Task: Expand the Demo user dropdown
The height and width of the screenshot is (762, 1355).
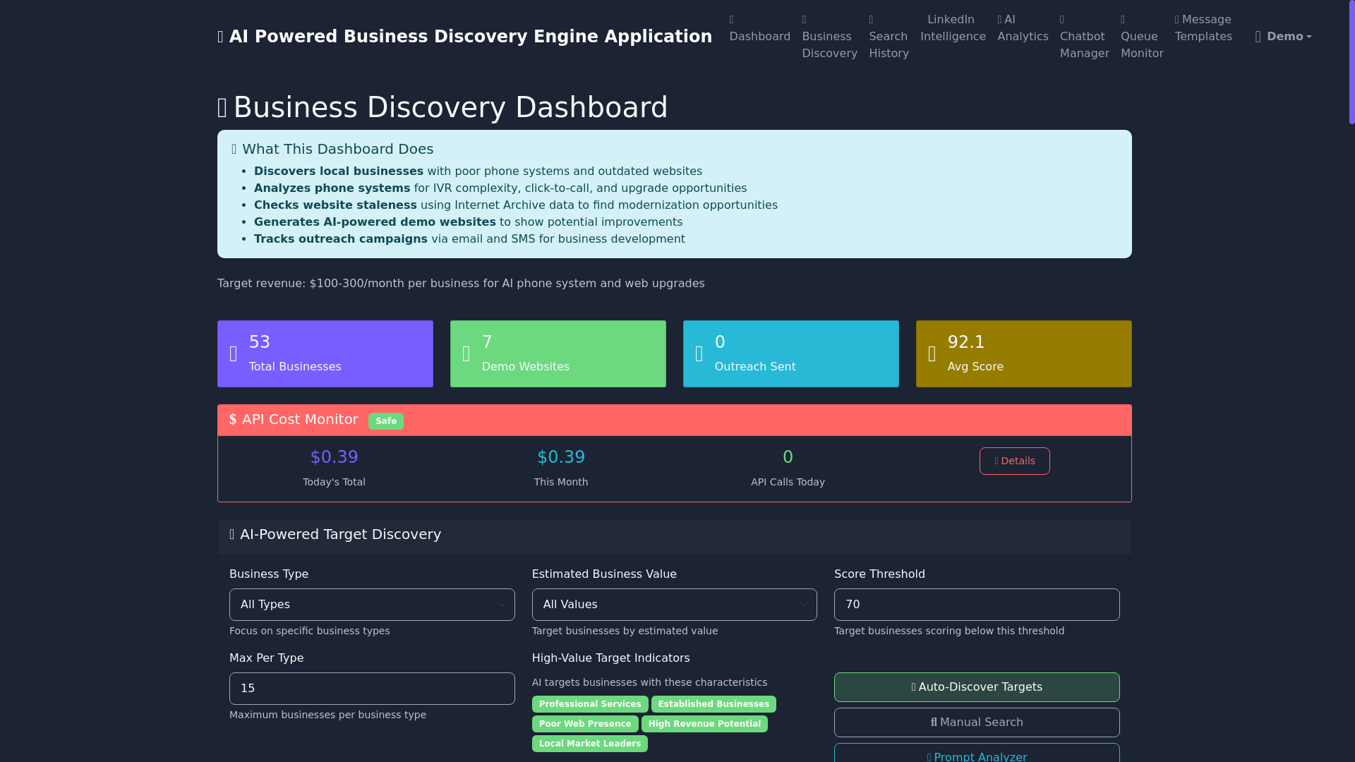Action: tap(1283, 37)
